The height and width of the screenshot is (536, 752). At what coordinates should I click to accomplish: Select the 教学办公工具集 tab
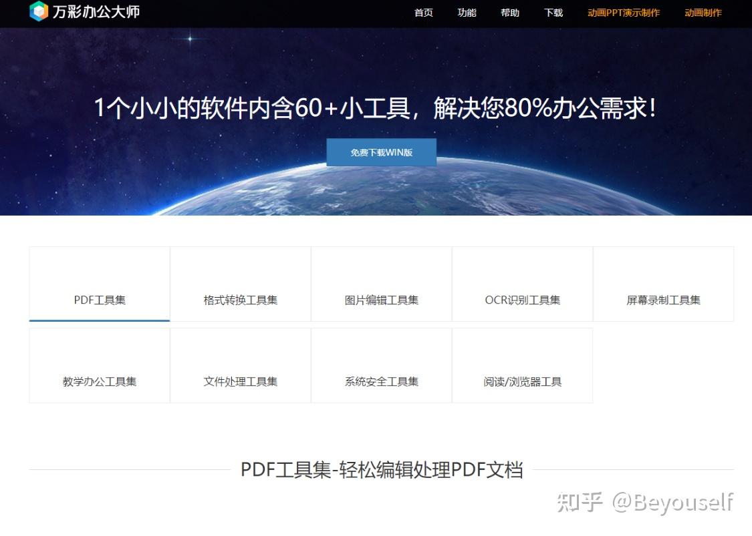pyautogui.click(x=100, y=366)
